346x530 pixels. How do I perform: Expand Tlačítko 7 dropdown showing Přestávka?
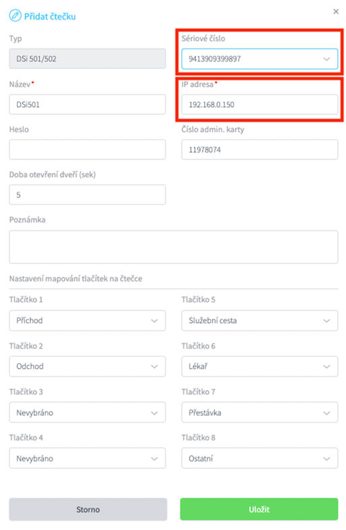[259, 412]
